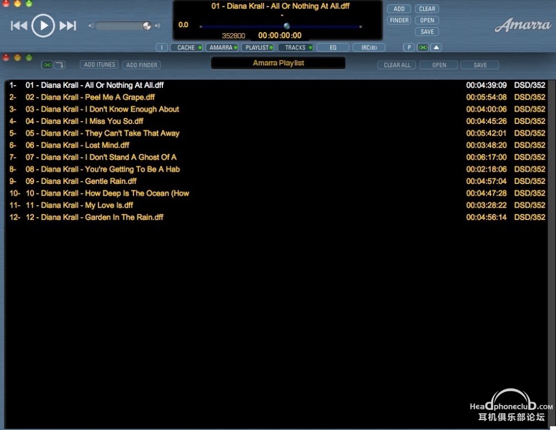Click the Amarra logo
The height and width of the screenshot is (430, 556).
(523, 25)
